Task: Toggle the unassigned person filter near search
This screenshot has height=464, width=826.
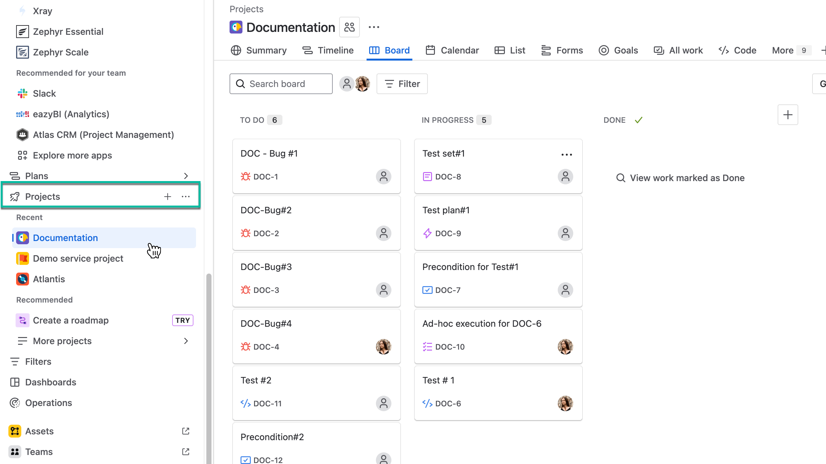Action: pos(347,84)
